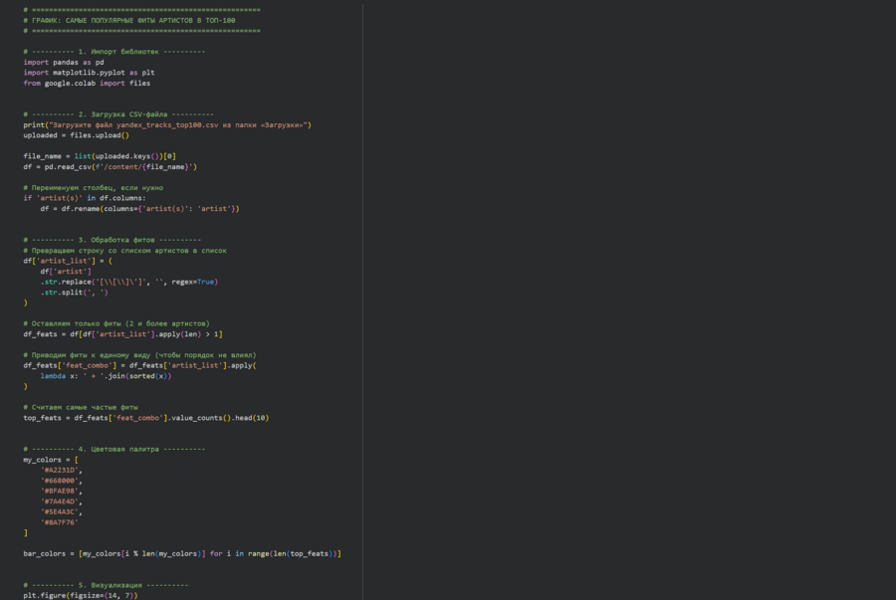Click the 'import pandas as pd' line
This screenshot has width=896, height=600.
tap(64, 62)
